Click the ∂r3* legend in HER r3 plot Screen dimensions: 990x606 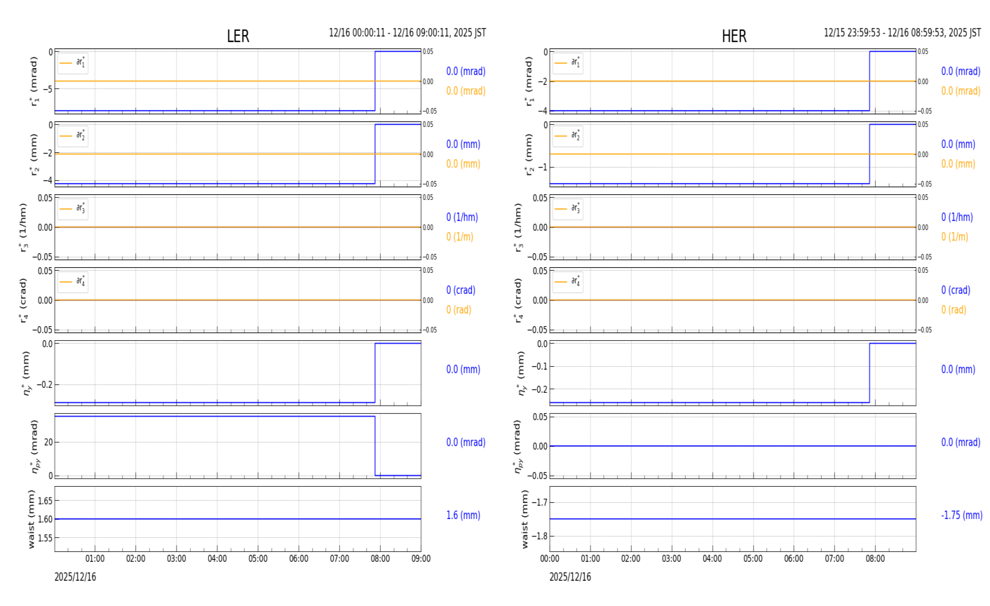click(x=567, y=209)
